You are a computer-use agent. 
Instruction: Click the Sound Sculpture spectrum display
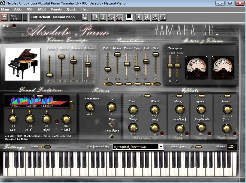[36, 102]
